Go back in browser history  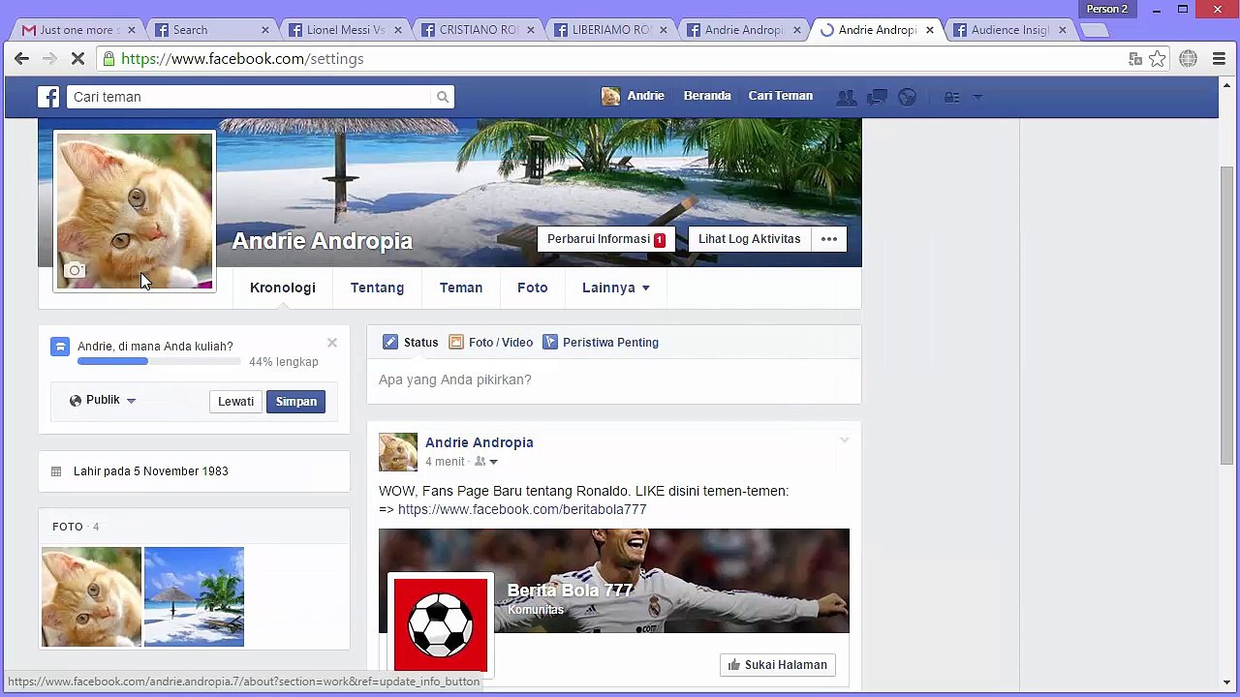coord(21,59)
